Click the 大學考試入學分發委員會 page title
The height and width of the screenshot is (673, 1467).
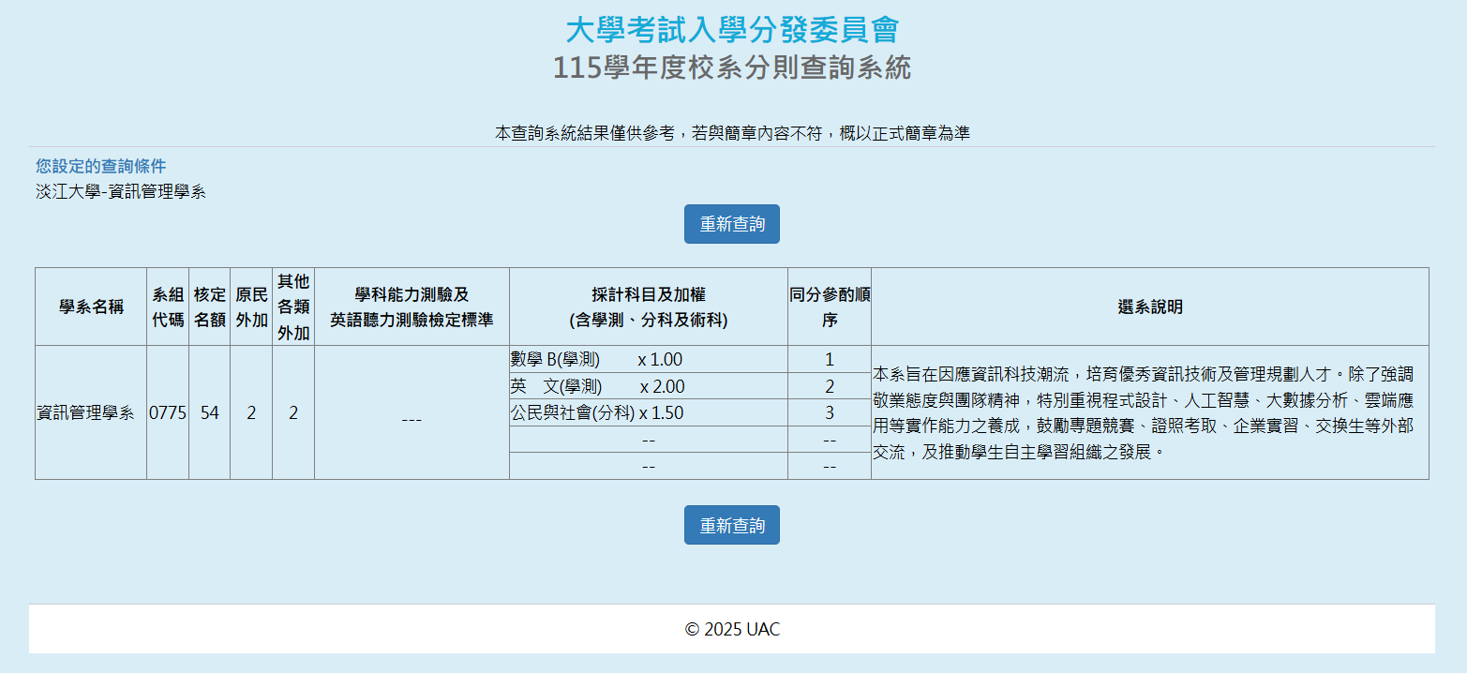click(732, 30)
